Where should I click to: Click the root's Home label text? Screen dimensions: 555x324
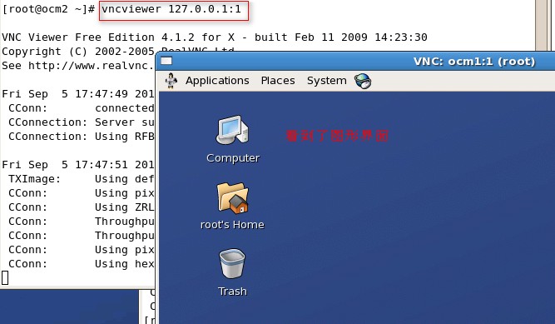[232, 225]
